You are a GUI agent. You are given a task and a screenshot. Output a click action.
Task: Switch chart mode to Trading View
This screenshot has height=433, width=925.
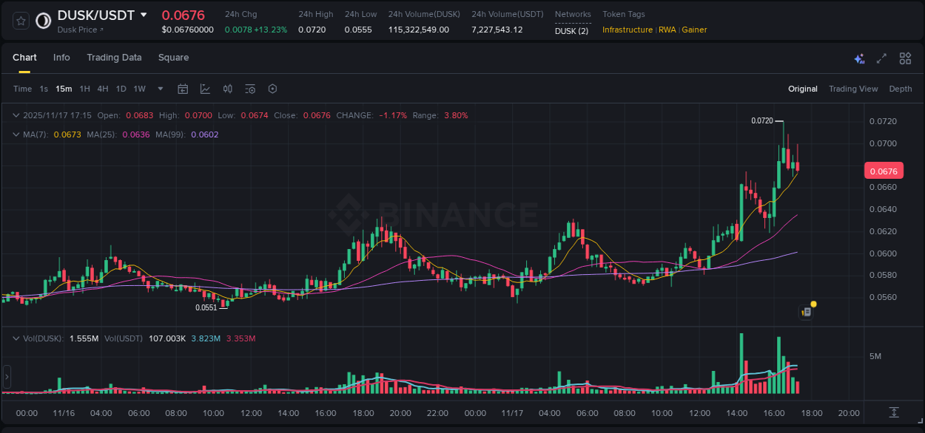click(853, 89)
